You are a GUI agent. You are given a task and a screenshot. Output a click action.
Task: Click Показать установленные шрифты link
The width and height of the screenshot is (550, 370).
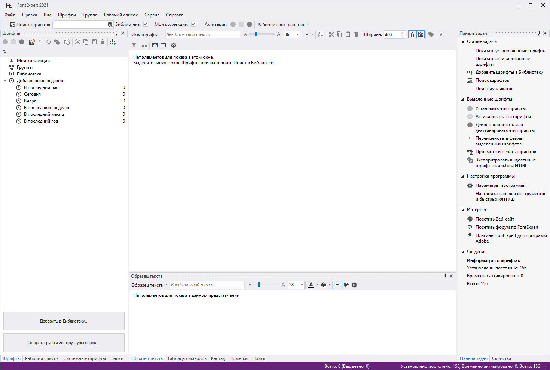[511, 51]
